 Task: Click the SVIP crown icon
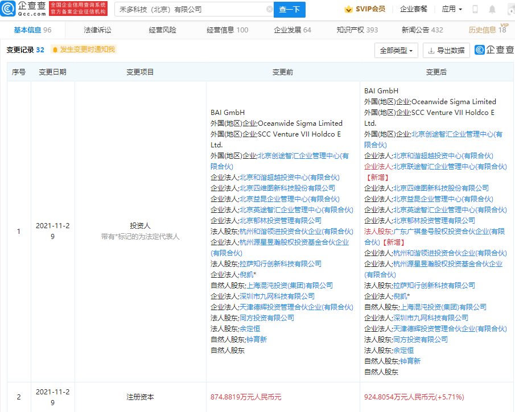(348, 9)
